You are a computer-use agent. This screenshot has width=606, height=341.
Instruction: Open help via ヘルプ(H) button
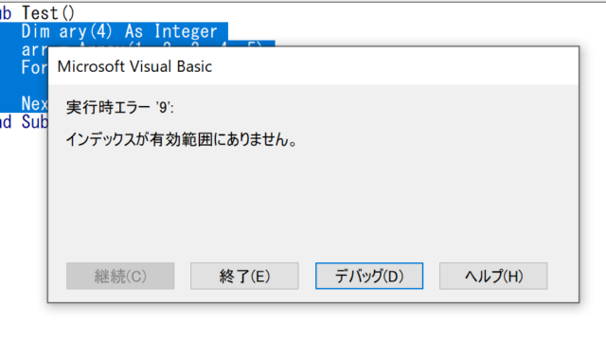tap(493, 276)
